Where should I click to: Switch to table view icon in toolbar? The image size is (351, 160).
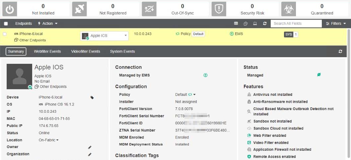coord(236,23)
